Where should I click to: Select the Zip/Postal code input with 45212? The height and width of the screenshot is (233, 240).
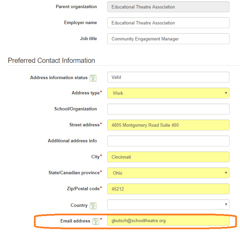168,189
